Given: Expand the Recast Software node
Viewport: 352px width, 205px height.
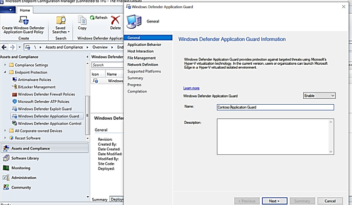Looking at the screenshot, I should pyautogui.click(x=5, y=138).
